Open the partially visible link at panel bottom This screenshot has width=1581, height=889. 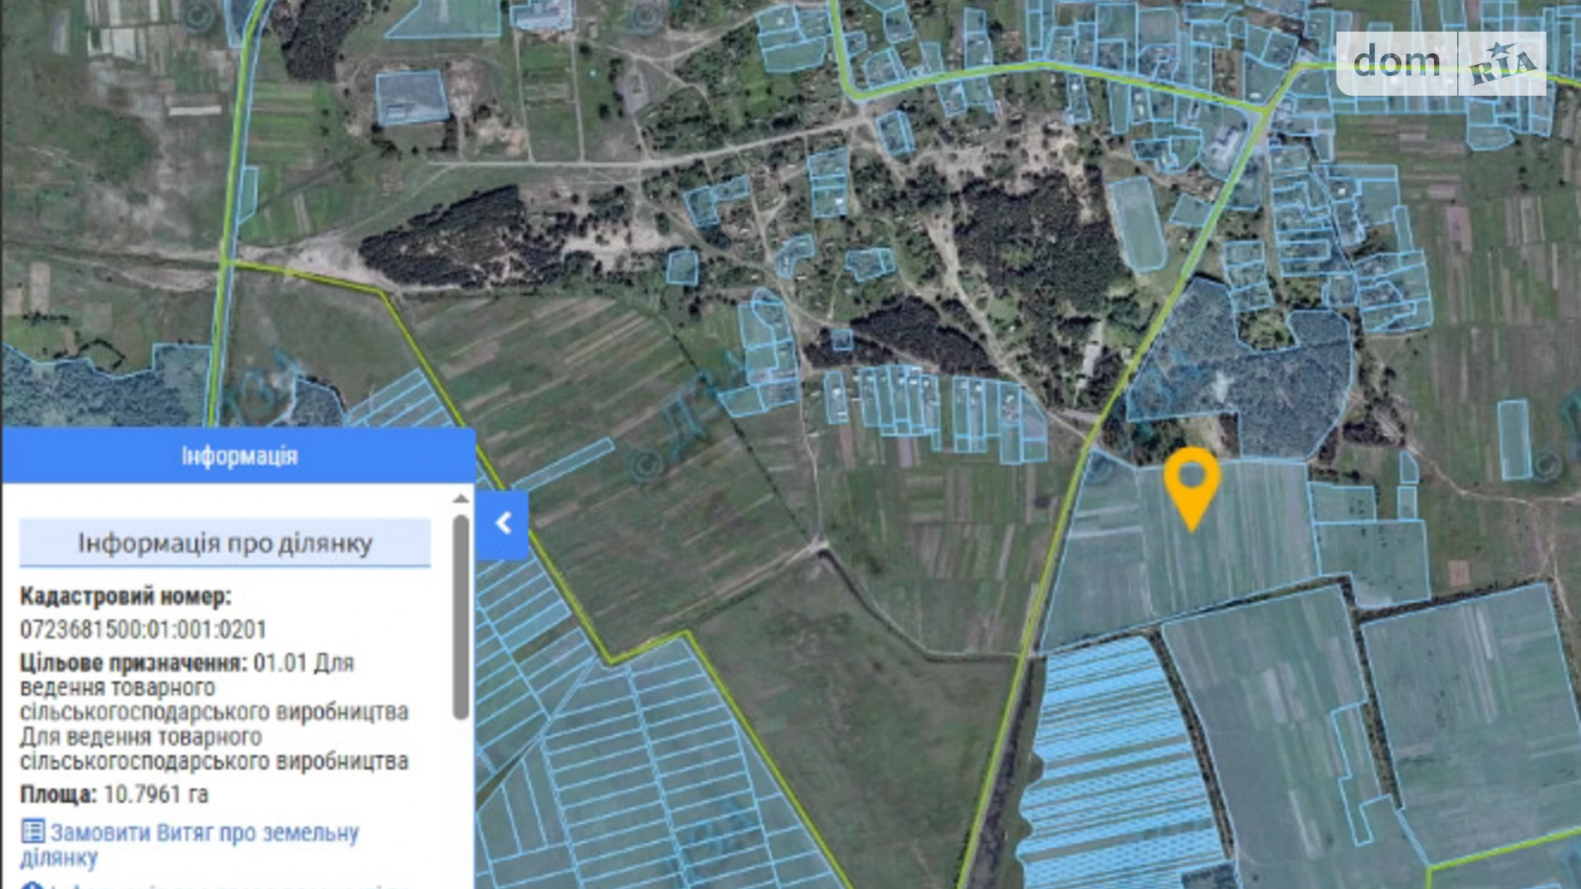point(222,884)
